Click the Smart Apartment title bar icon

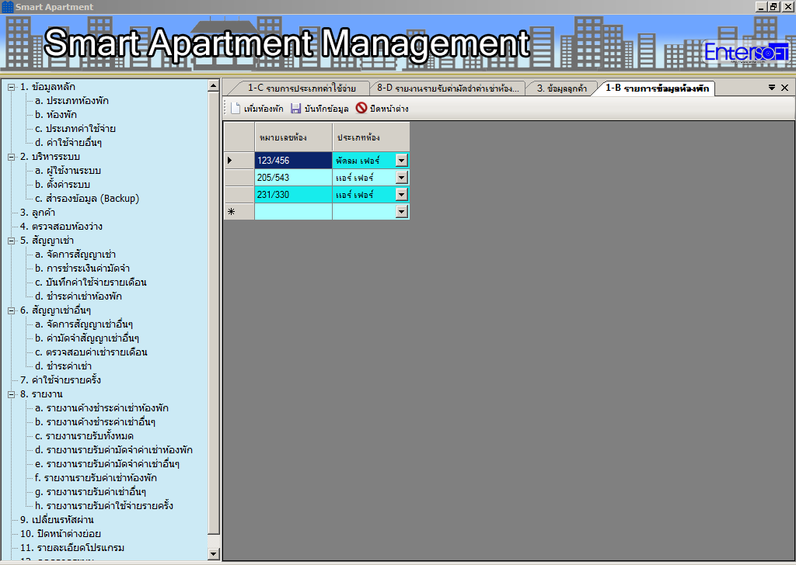point(8,7)
